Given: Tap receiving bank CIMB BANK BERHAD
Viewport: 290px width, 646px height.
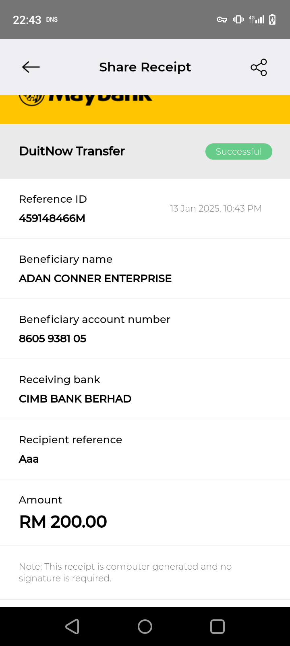Looking at the screenshot, I should [x=75, y=399].
